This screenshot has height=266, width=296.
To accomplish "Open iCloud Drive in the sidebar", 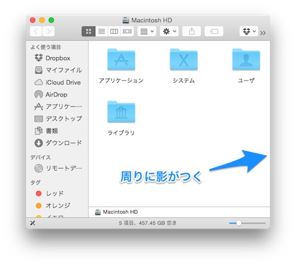I will (57, 82).
